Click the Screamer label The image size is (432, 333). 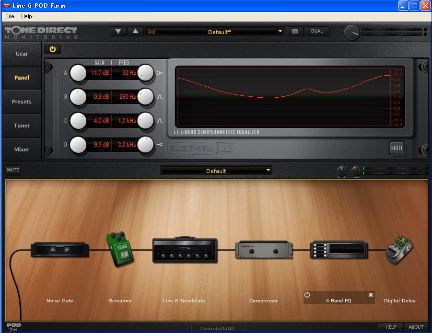[x=120, y=301]
